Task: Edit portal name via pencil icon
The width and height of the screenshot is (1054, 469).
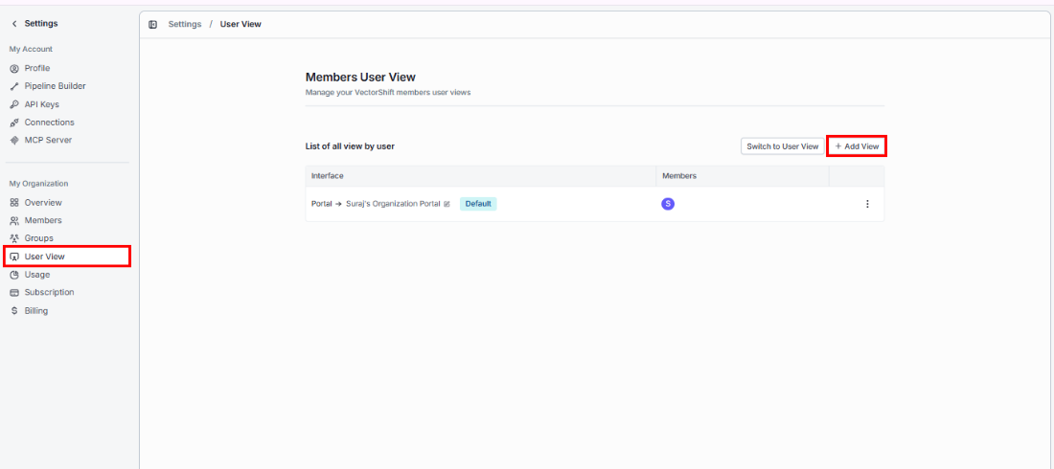Action: [447, 204]
